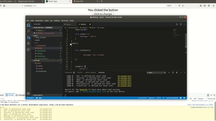216x121 pixels.
Task: Open the Selection menu
Action: pos(39,21)
